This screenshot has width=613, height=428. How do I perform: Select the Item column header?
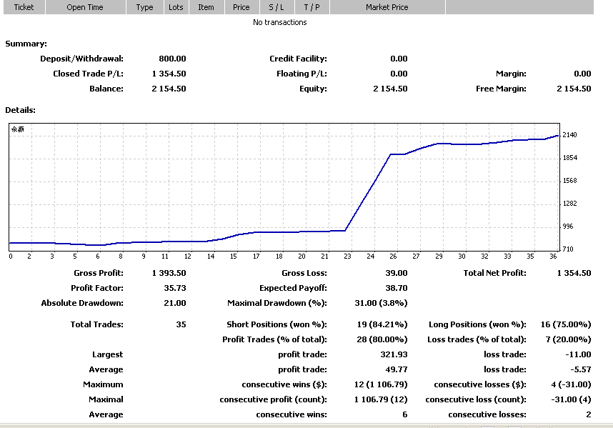(206, 7)
